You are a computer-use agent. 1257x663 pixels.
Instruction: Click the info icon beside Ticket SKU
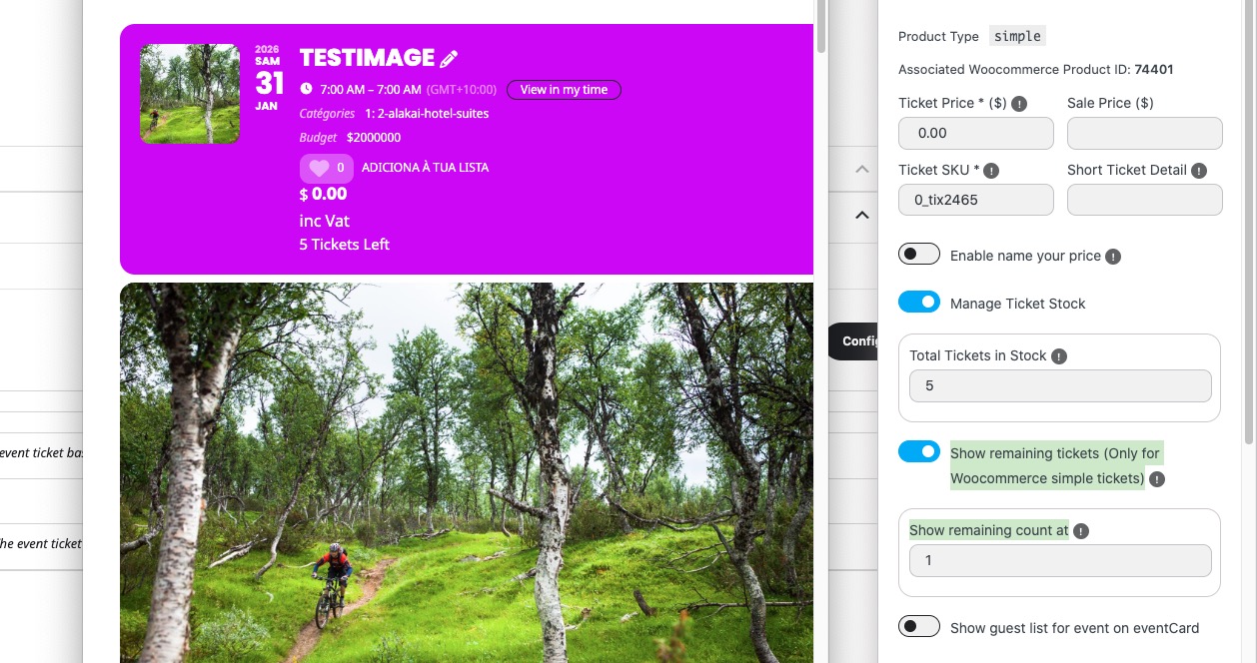991,170
